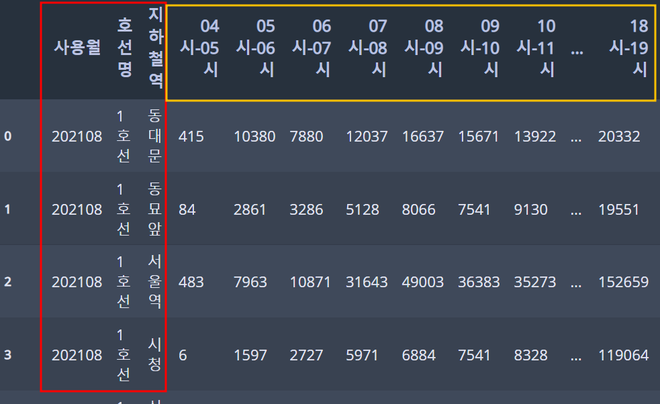Pick the cell showing 483
The image size is (660, 404).
click(191, 282)
